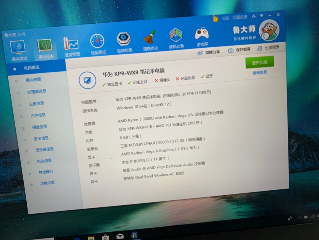Click the People icon in system tray
Image resolution: width=319 pixels, height=240 pixels.
pyautogui.click(x=290, y=219)
